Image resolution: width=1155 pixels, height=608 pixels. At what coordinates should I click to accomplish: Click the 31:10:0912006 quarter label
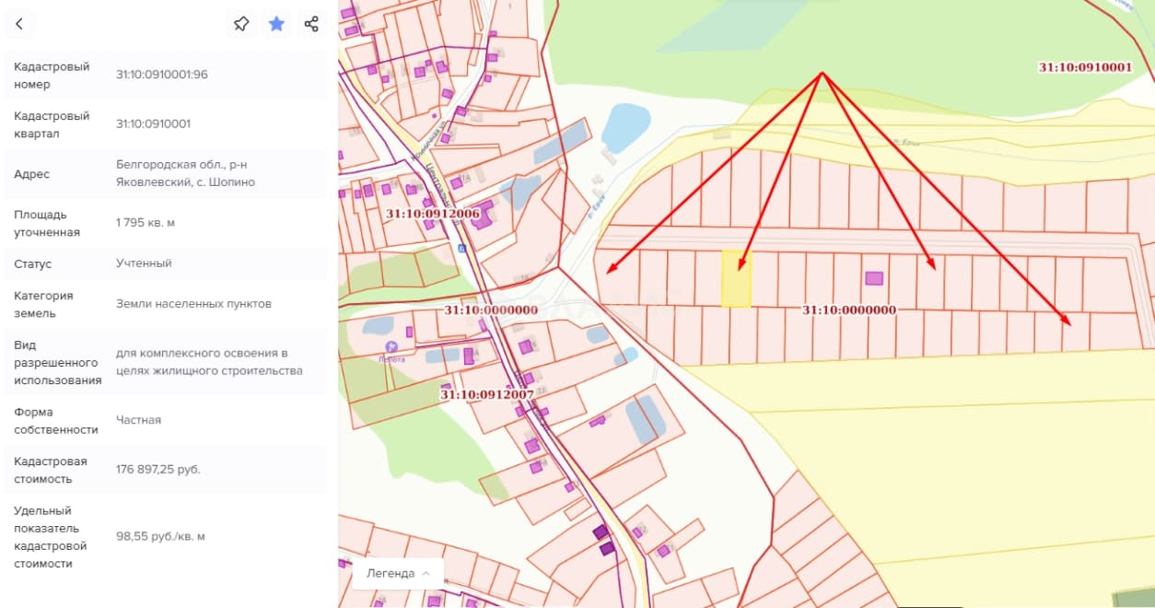click(433, 213)
